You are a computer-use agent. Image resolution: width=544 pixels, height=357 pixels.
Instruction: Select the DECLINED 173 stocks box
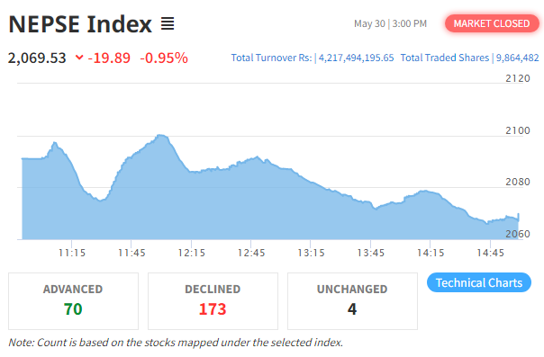tap(213, 301)
